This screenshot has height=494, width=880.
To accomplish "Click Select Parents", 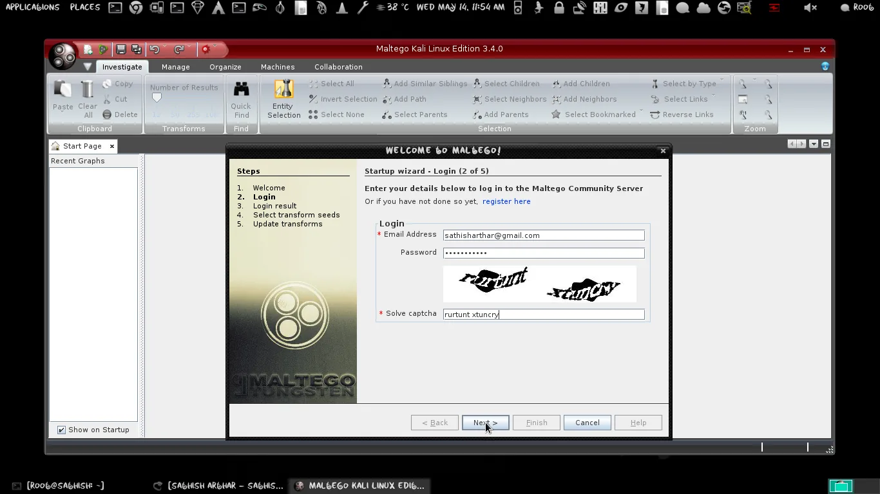I will 414,114.
